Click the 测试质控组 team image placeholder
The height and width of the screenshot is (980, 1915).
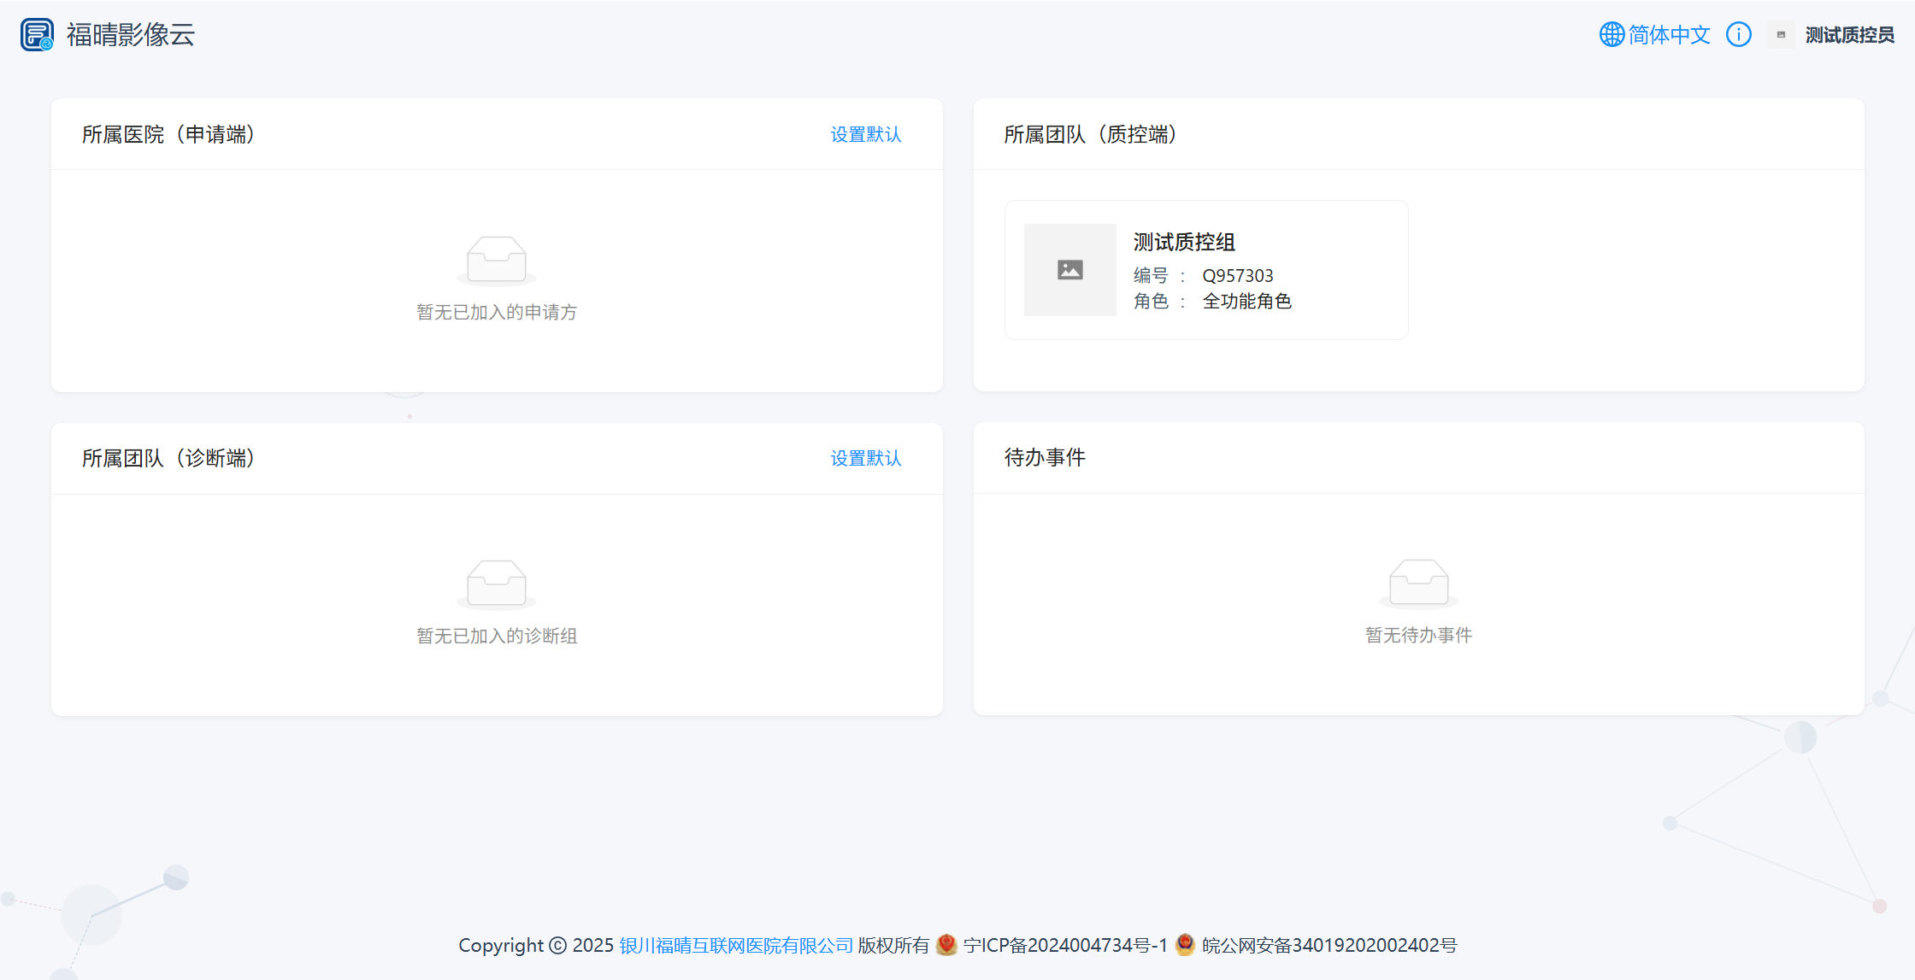point(1069,270)
